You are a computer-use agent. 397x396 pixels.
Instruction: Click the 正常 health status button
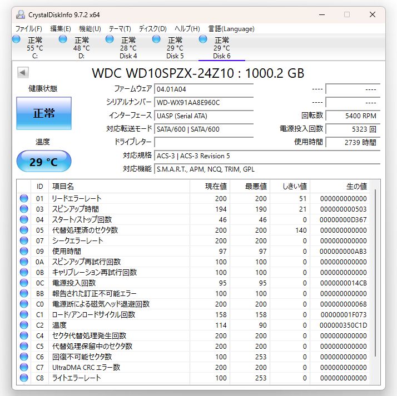(44, 113)
